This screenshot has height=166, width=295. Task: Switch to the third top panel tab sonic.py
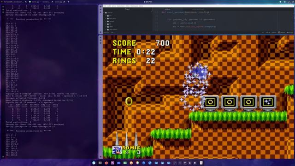[x=59, y=2]
